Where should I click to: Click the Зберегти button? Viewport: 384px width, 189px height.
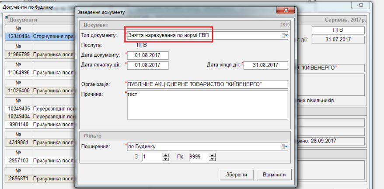[x=237, y=175]
